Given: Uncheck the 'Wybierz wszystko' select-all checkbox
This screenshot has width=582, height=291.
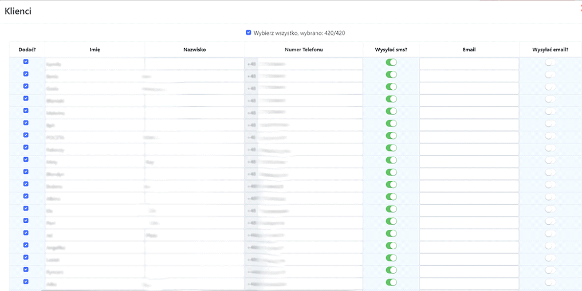Looking at the screenshot, I should tap(249, 33).
